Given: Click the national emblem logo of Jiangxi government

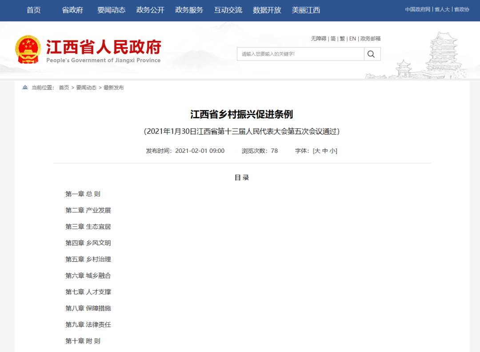Looking at the screenshot, I should coord(28,49).
